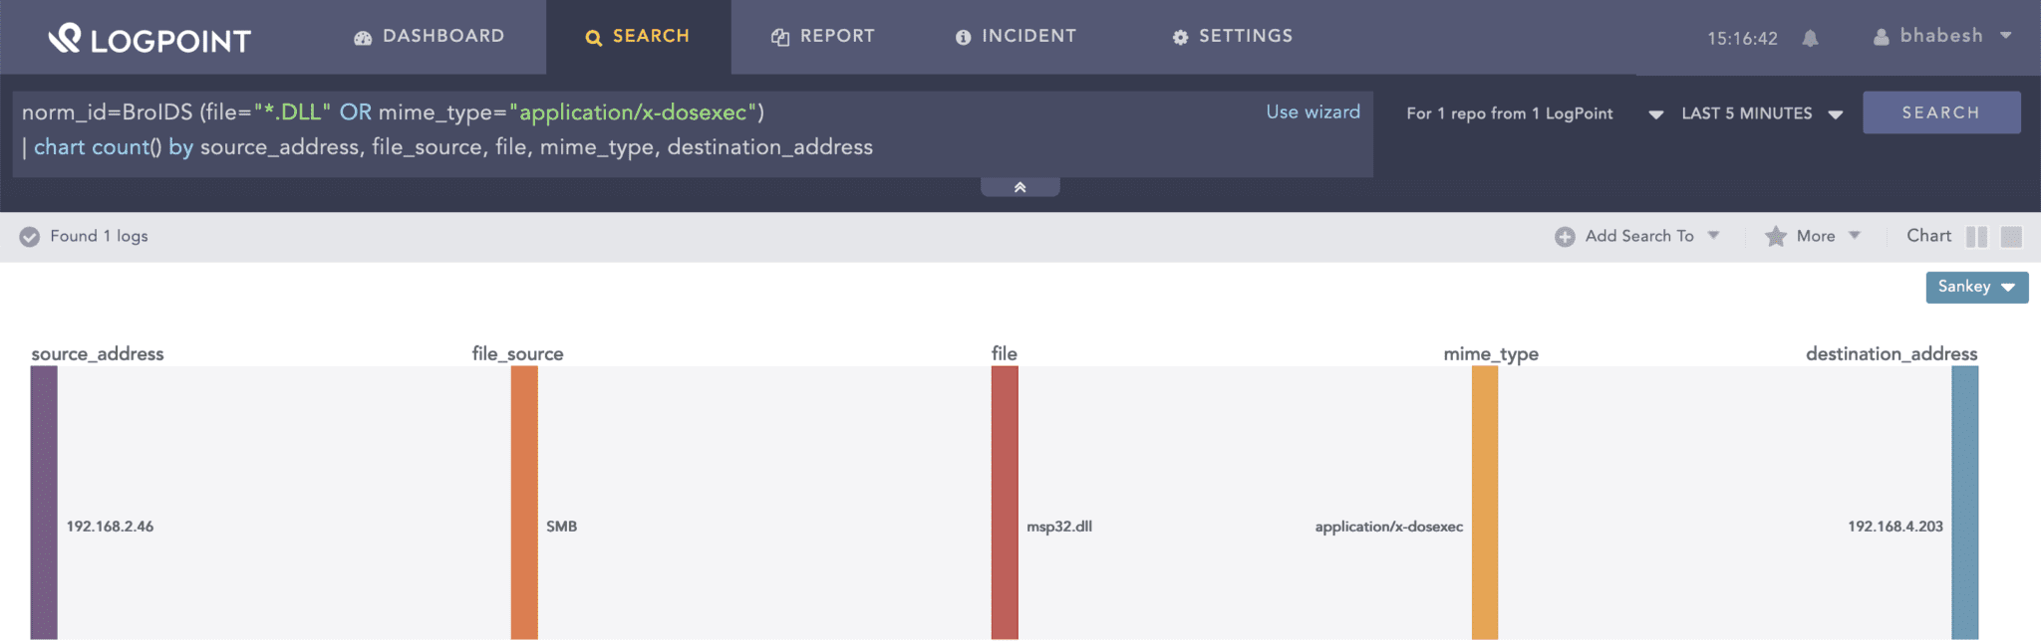Click the Settings gear icon
The image size is (2041, 641).
pyautogui.click(x=1180, y=38)
